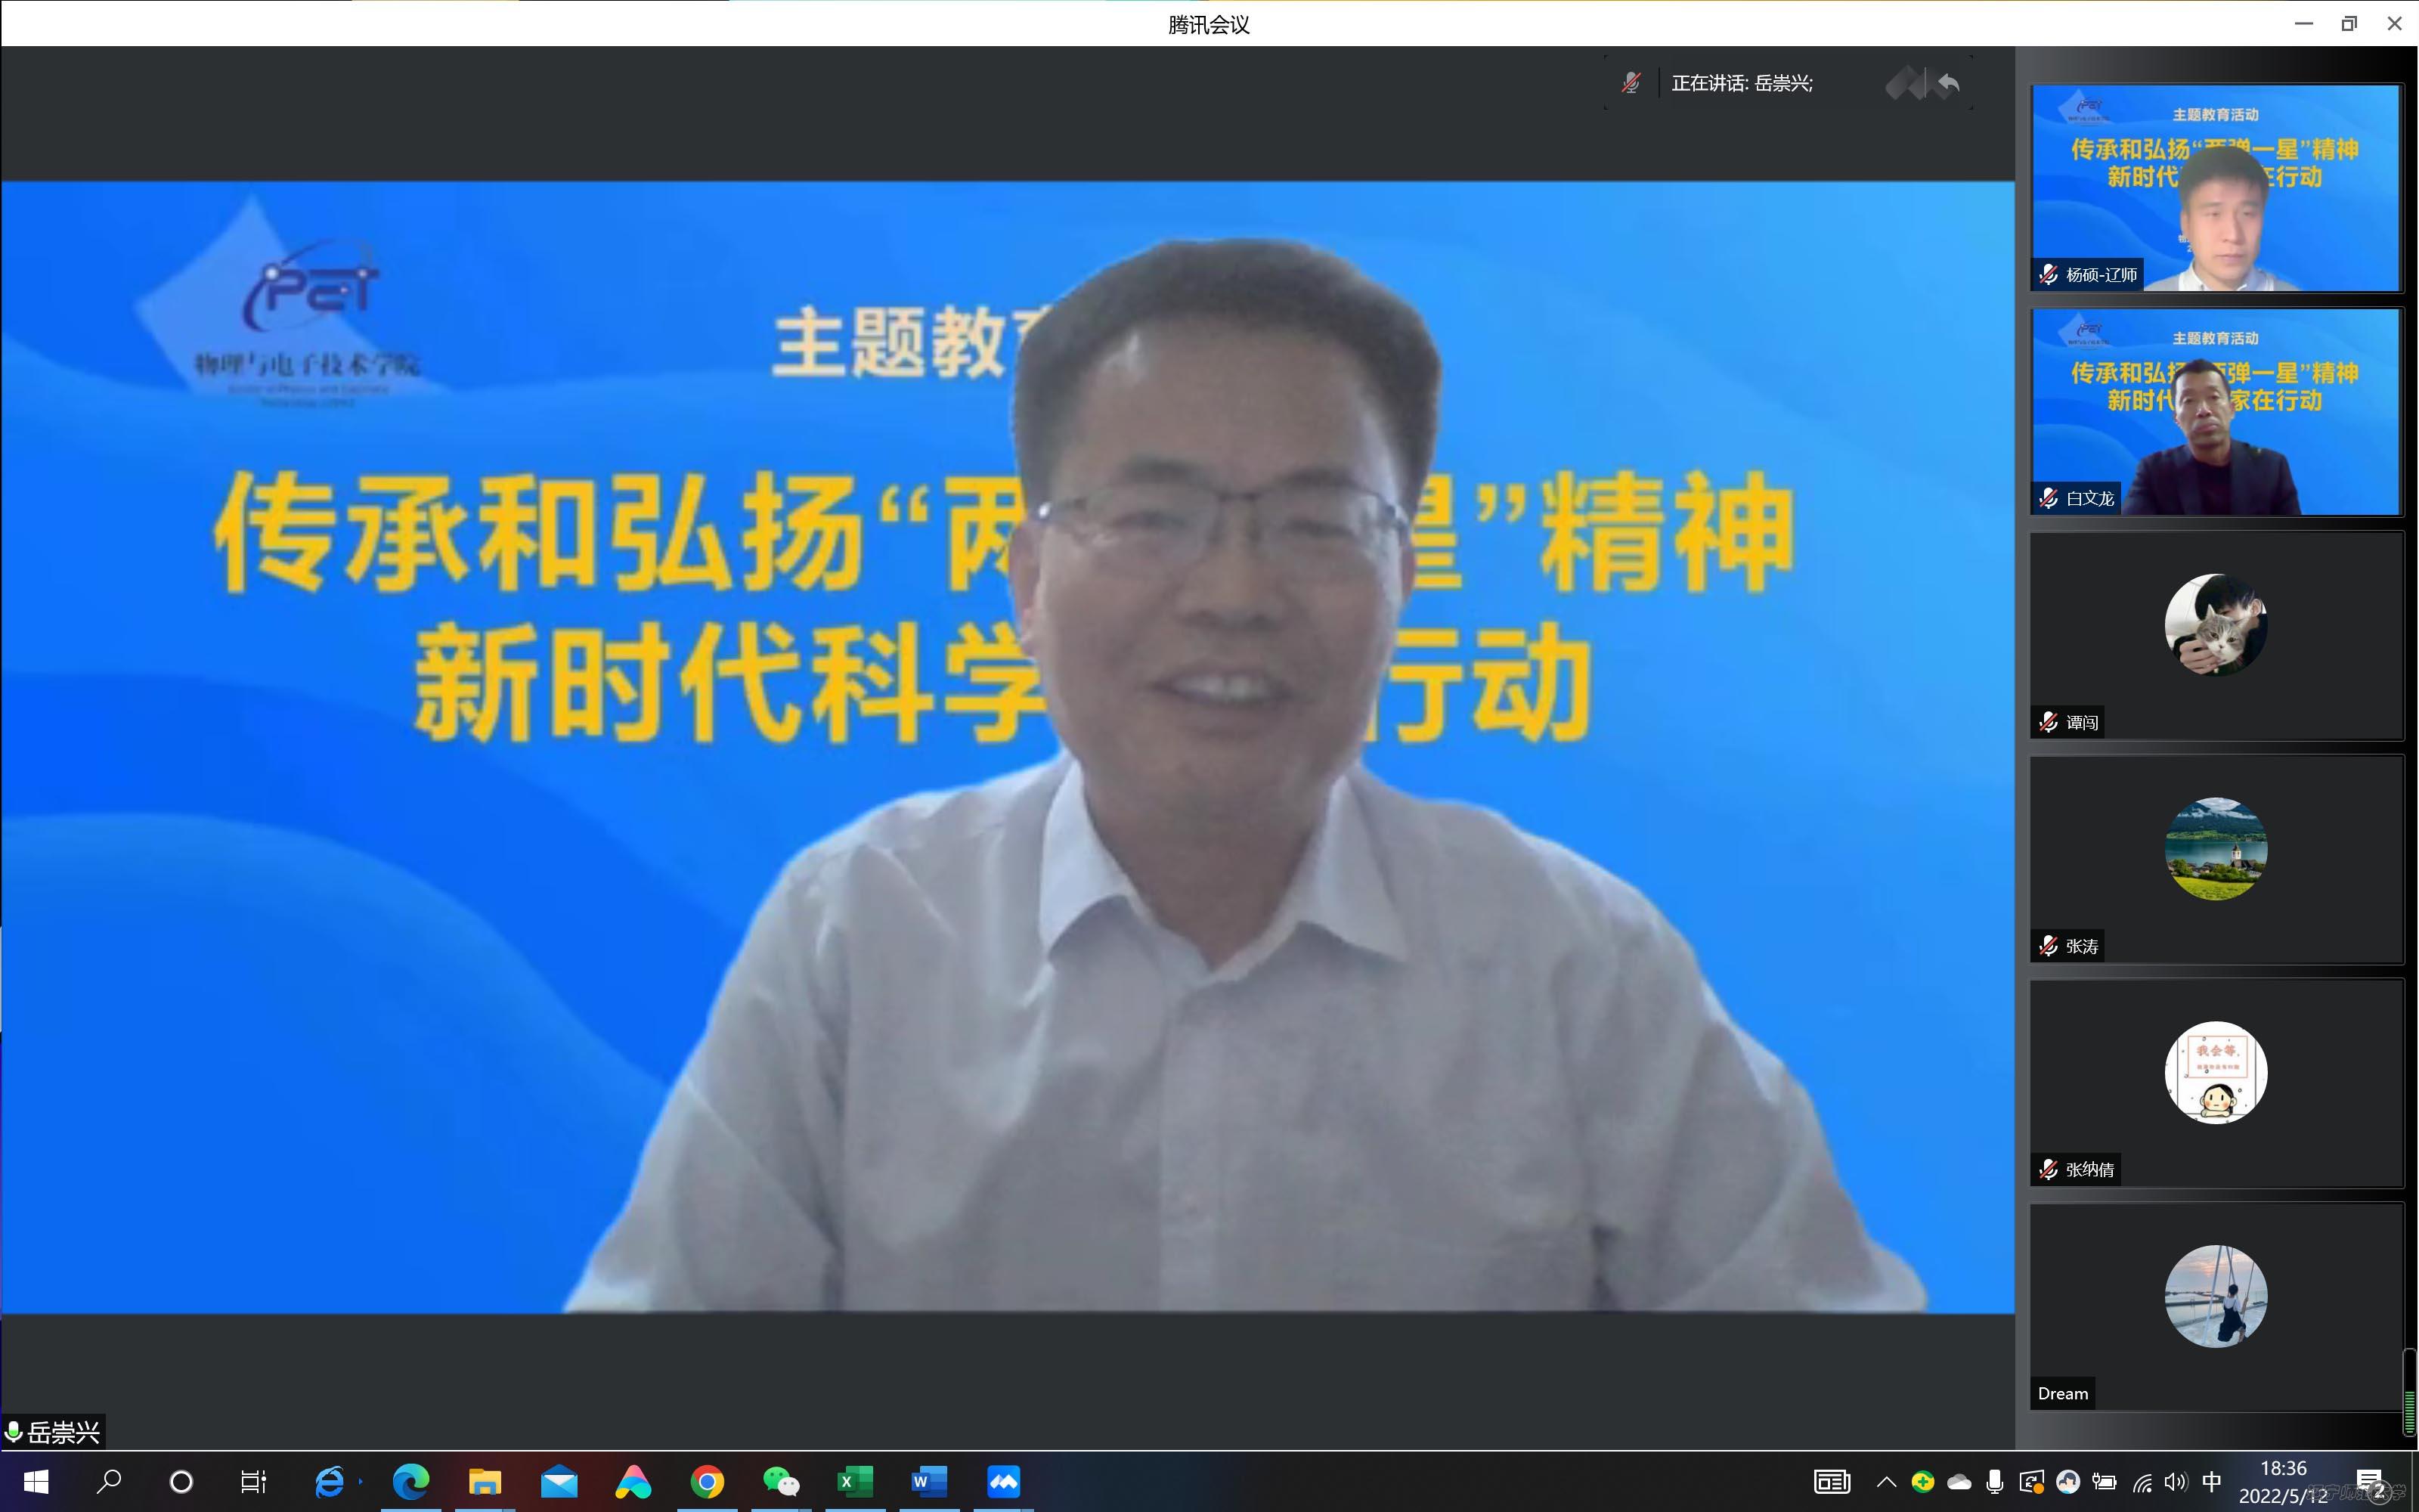
Task: Select 谭闯 cat avatar thumbnail
Action: click(x=2215, y=625)
